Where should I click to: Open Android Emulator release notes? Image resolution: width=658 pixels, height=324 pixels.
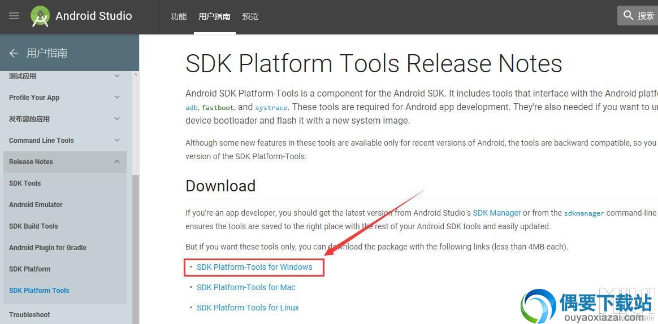point(36,204)
